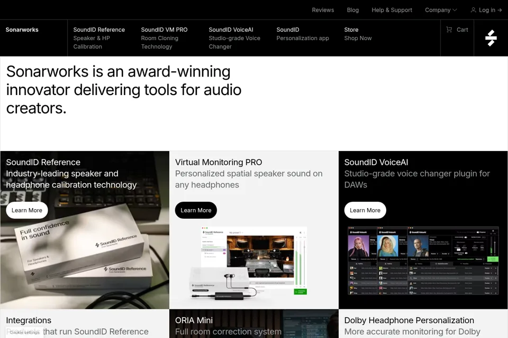This screenshot has width=508, height=338.
Task: Open SoundID Personalization app menu item
Action: click(303, 34)
